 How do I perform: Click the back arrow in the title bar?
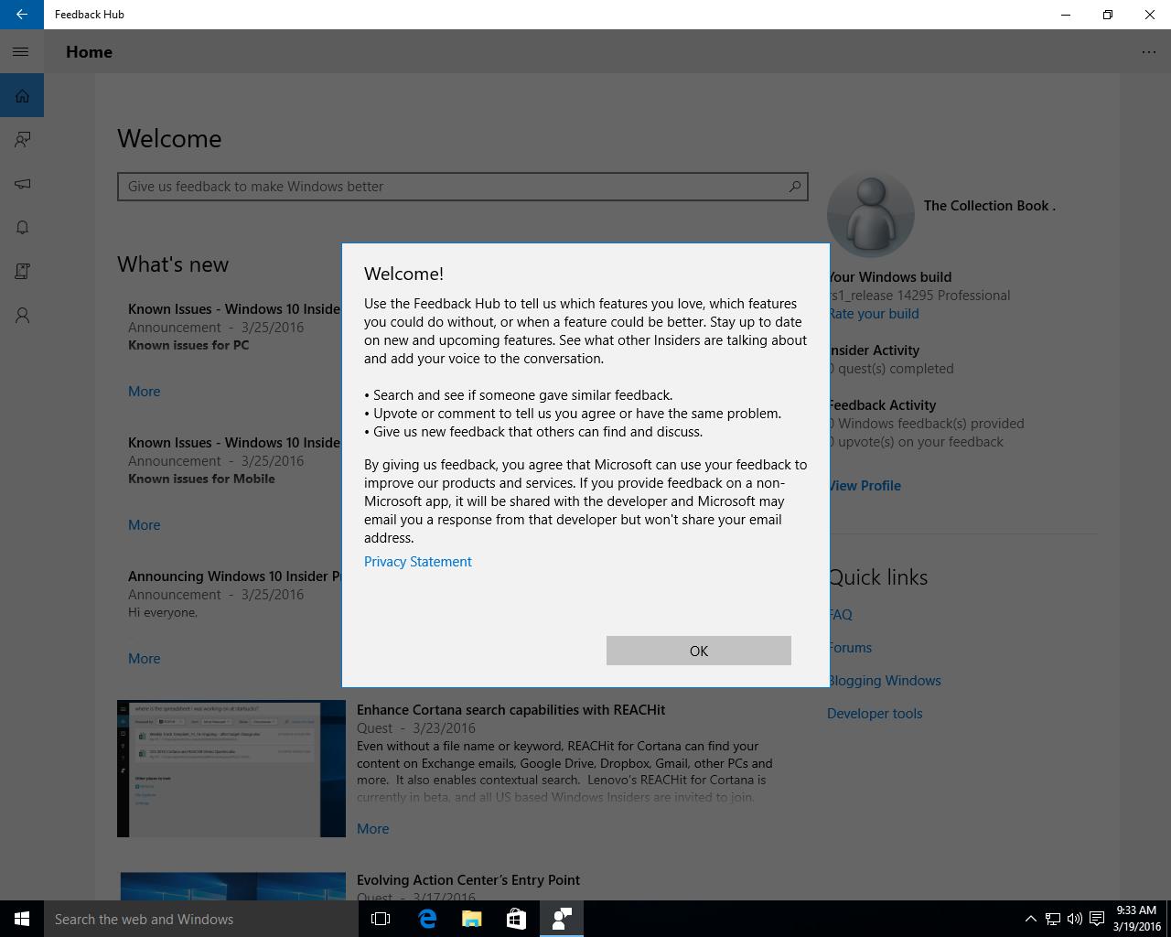21,15
